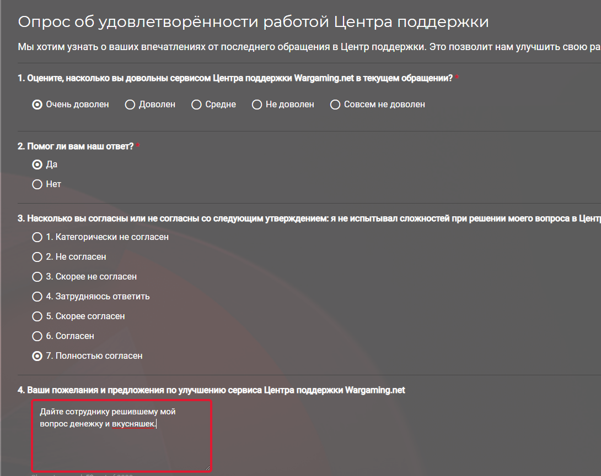601x476 pixels.
Task: Focus the suggestions text area
Action: [x=121, y=436]
